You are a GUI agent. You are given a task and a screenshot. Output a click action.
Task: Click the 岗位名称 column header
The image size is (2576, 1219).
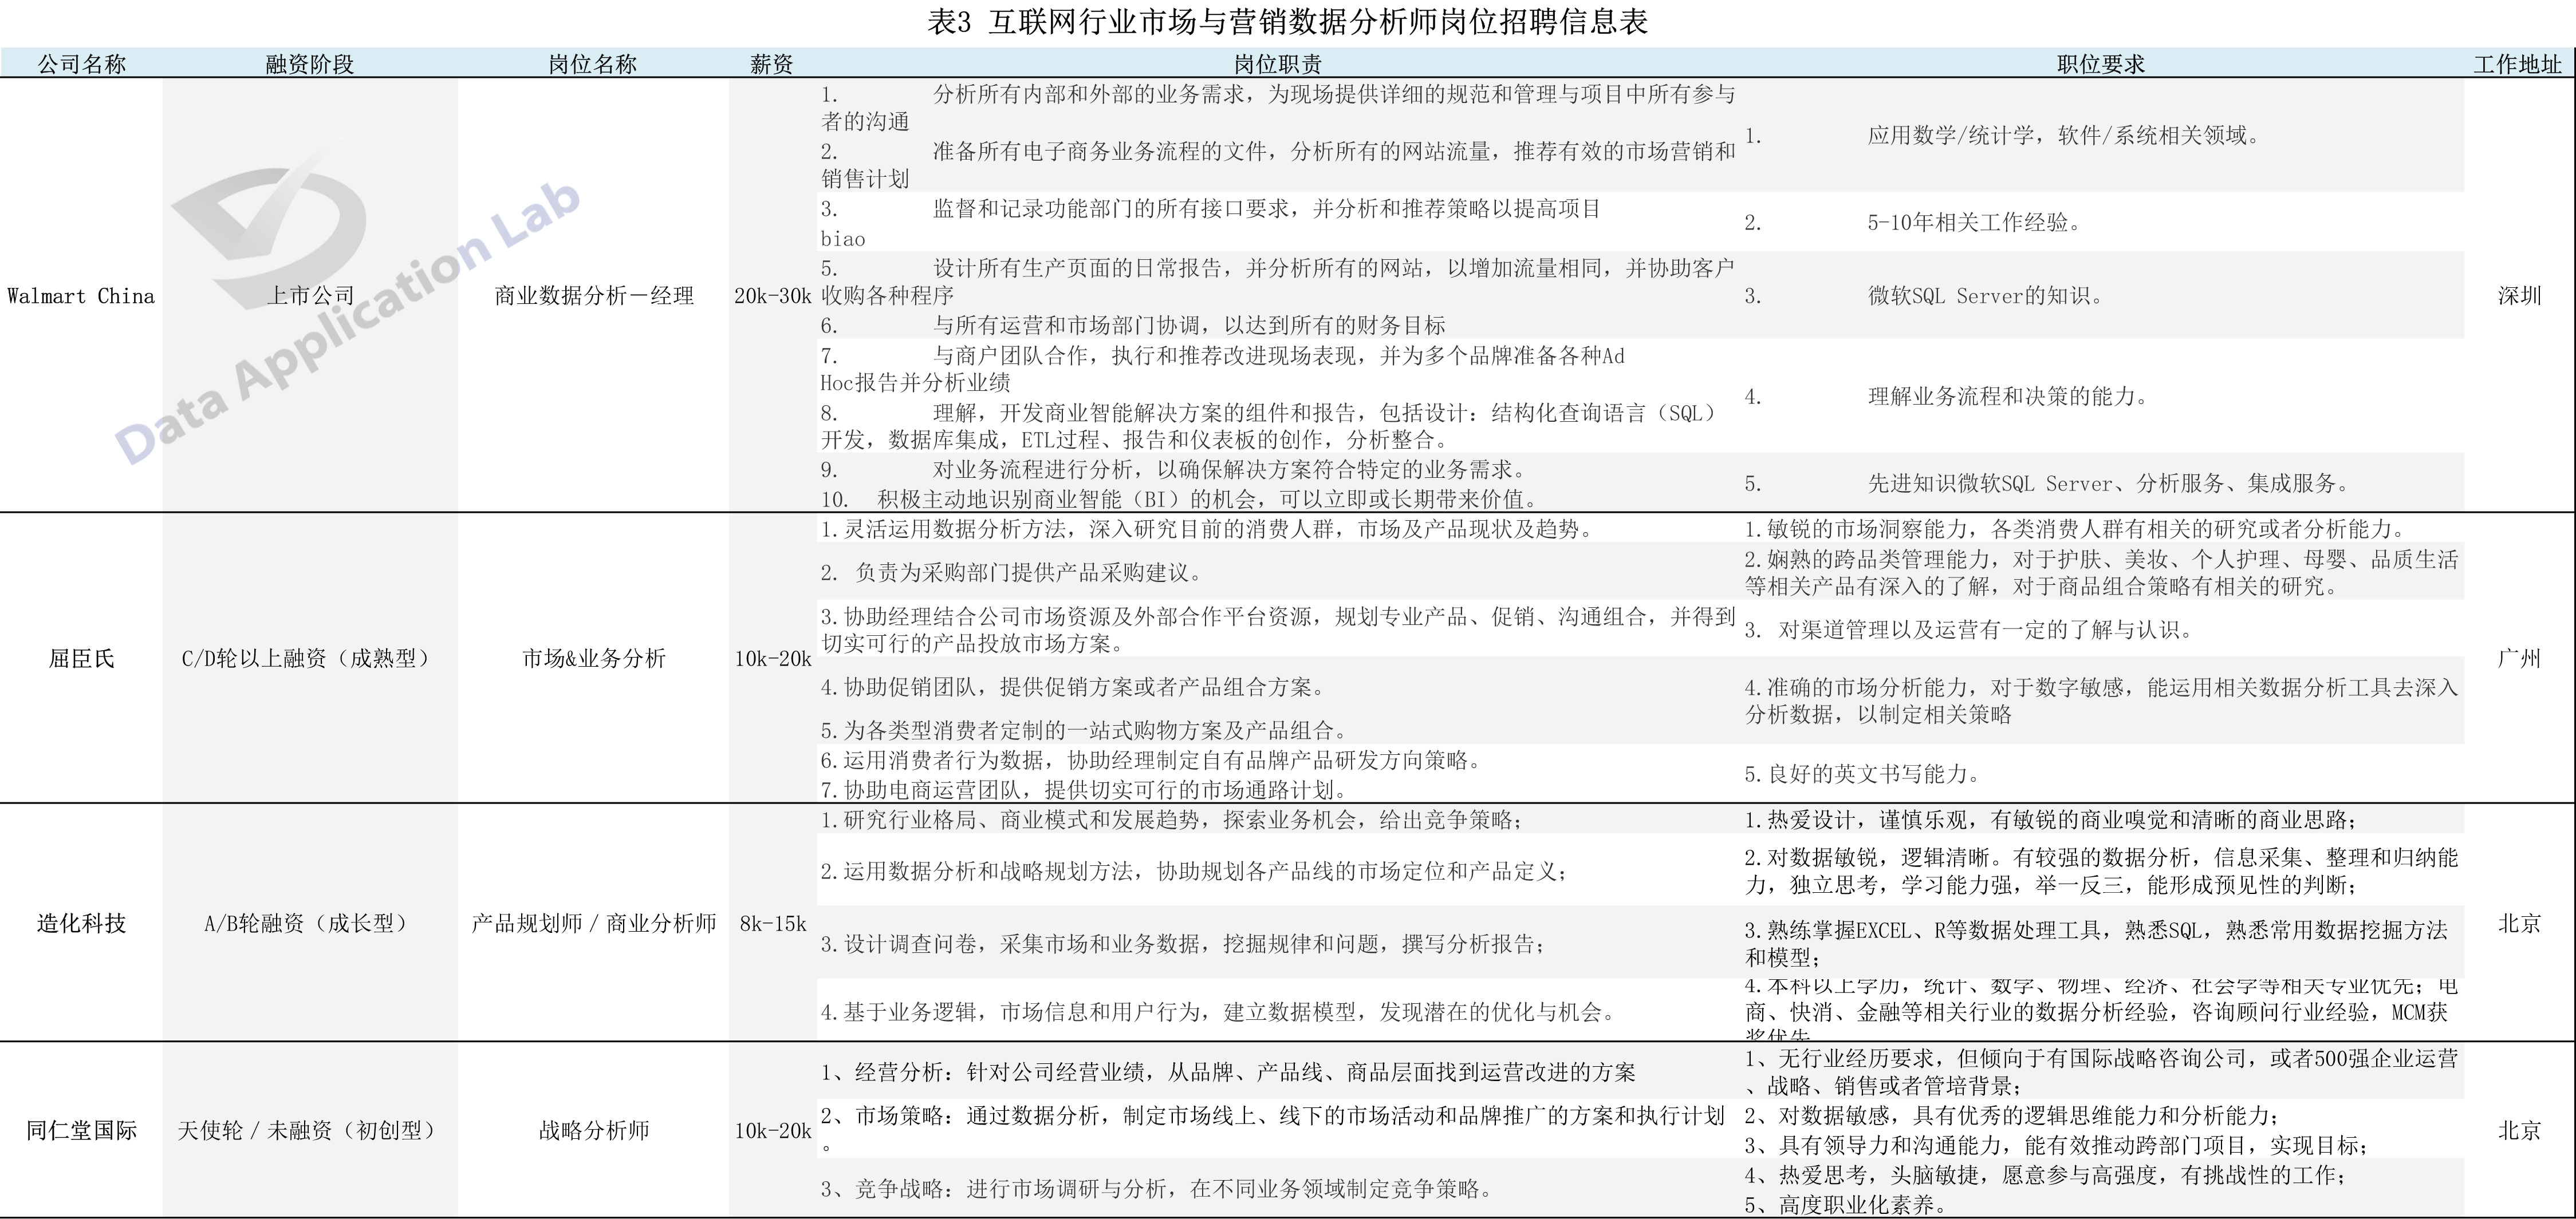tap(593, 64)
